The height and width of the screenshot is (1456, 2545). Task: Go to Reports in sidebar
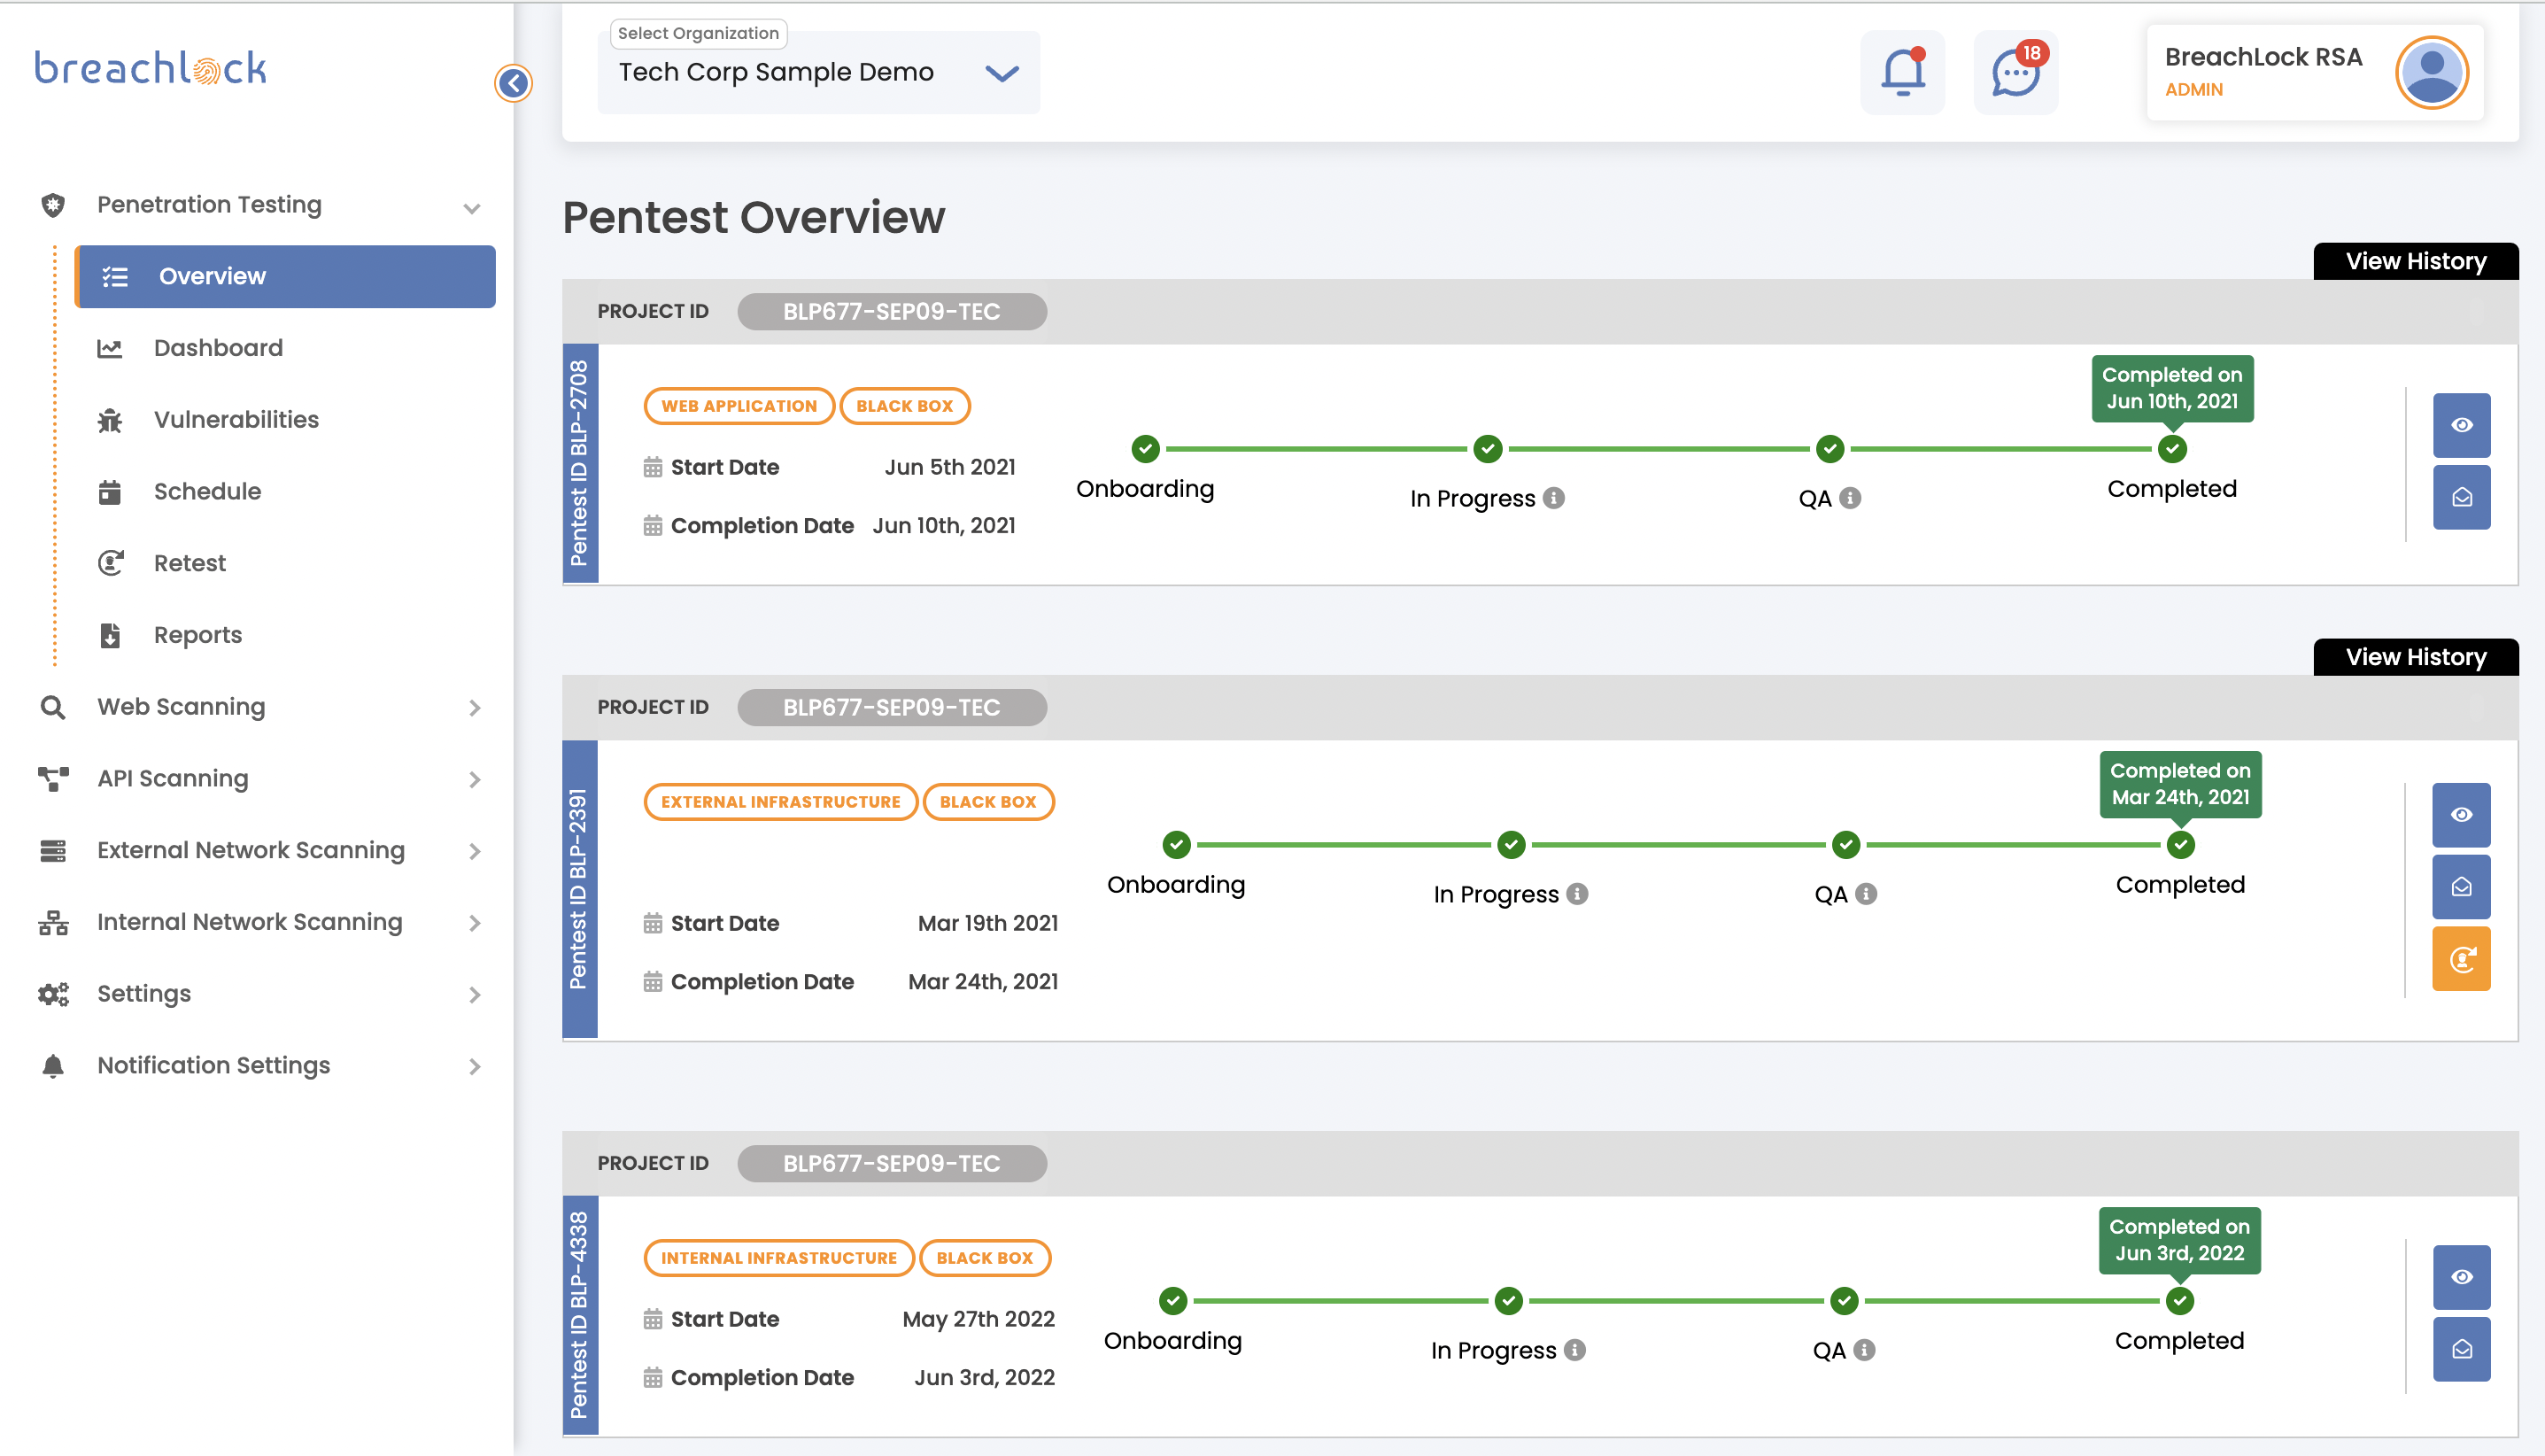coord(198,635)
